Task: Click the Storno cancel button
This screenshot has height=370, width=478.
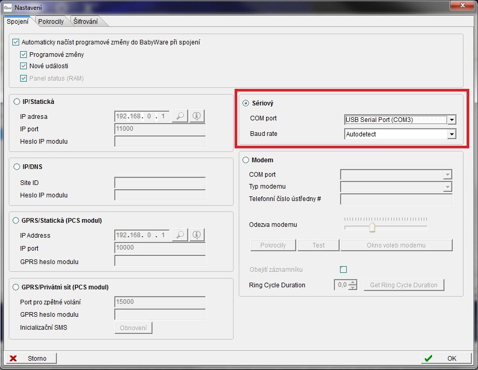Action: point(30,358)
